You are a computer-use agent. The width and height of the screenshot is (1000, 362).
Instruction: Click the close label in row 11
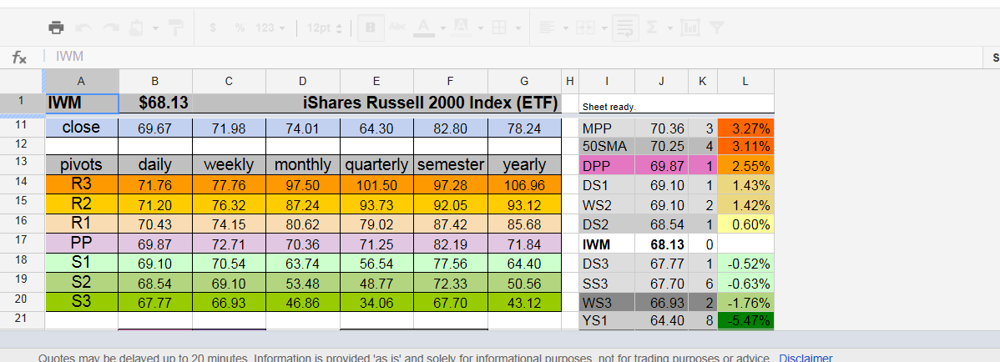click(82, 128)
